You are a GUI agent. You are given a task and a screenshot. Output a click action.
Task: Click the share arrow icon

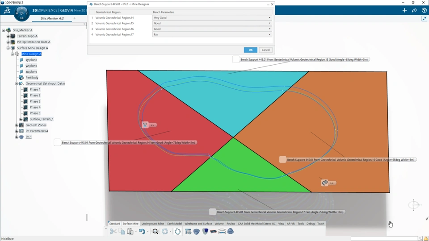point(414,10)
